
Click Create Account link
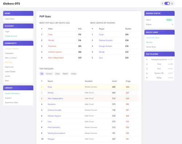(11, 36)
